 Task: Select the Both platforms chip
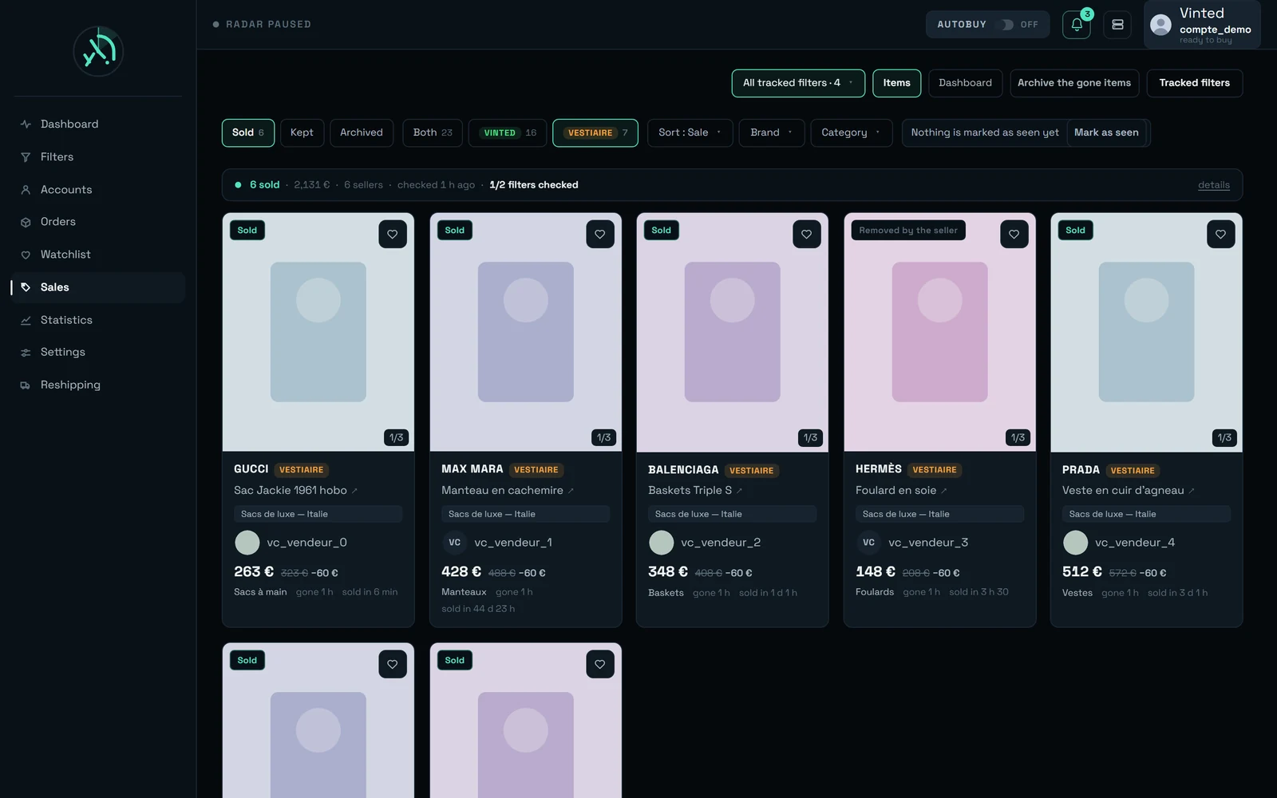click(x=433, y=132)
